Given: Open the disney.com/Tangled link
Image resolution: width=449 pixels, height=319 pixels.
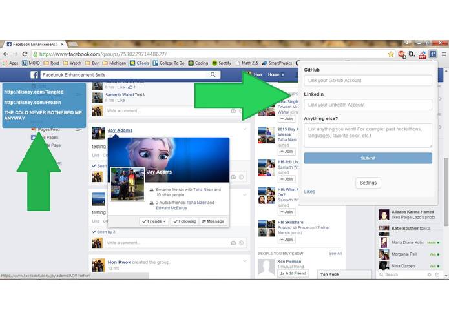Looking at the screenshot, I should [x=34, y=92].
